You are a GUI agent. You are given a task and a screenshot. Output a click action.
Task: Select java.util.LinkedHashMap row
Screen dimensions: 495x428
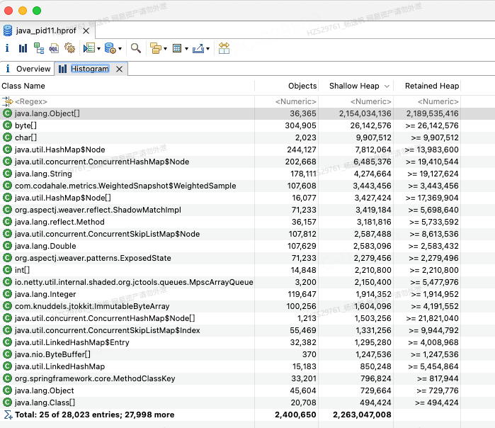point(248,366)
